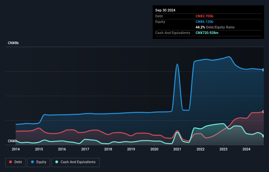The width and height of the screenshot is (269, 172).
Task: Click the Debt value CN¥2.705b
Action: 204,16
